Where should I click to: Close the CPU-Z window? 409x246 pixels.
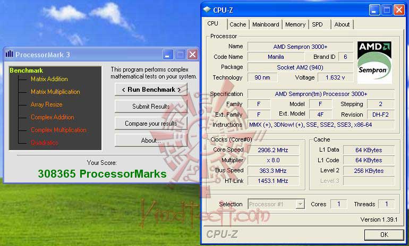coord(399,10)
